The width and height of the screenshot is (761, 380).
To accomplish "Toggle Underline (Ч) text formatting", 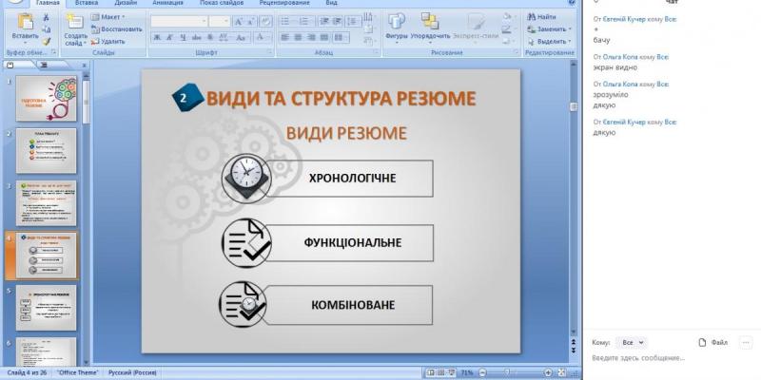I will [181, 38].
